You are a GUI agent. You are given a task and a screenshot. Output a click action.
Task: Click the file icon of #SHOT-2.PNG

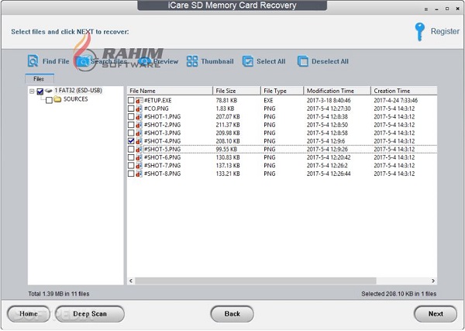click(139, 125)
